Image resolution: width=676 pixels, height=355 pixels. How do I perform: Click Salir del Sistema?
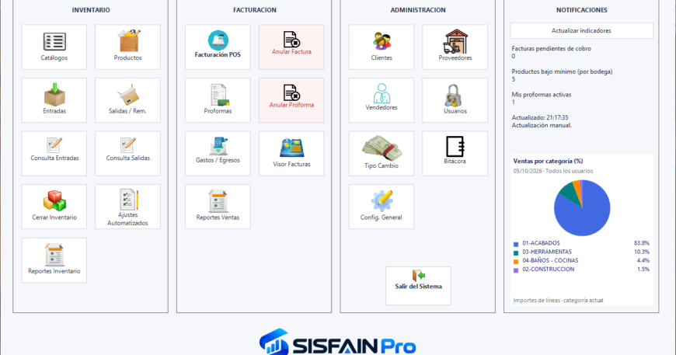click(418, 286)
